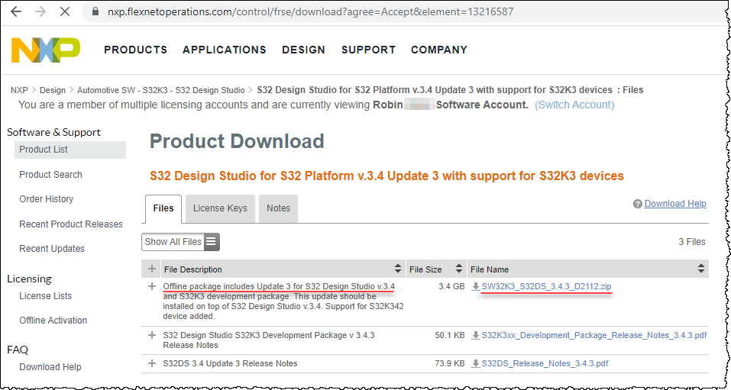Open Order History in sidebar

pyautogui.click(x=46, y=199)
